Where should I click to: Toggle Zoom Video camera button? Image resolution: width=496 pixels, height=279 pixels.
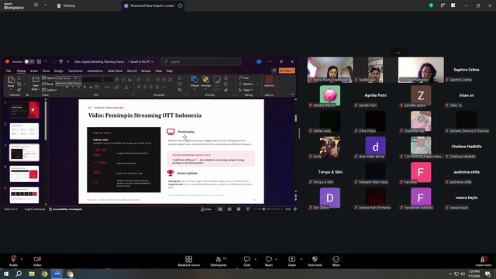pyautogui.click(x=37, y=261)
